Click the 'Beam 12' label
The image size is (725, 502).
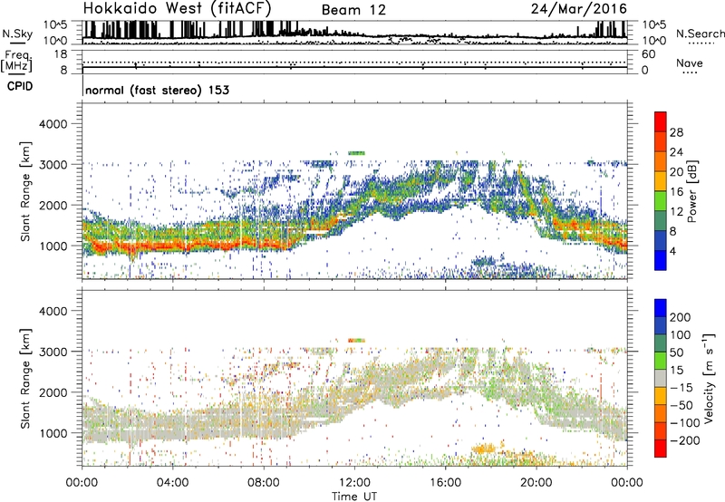pos(353,10)
